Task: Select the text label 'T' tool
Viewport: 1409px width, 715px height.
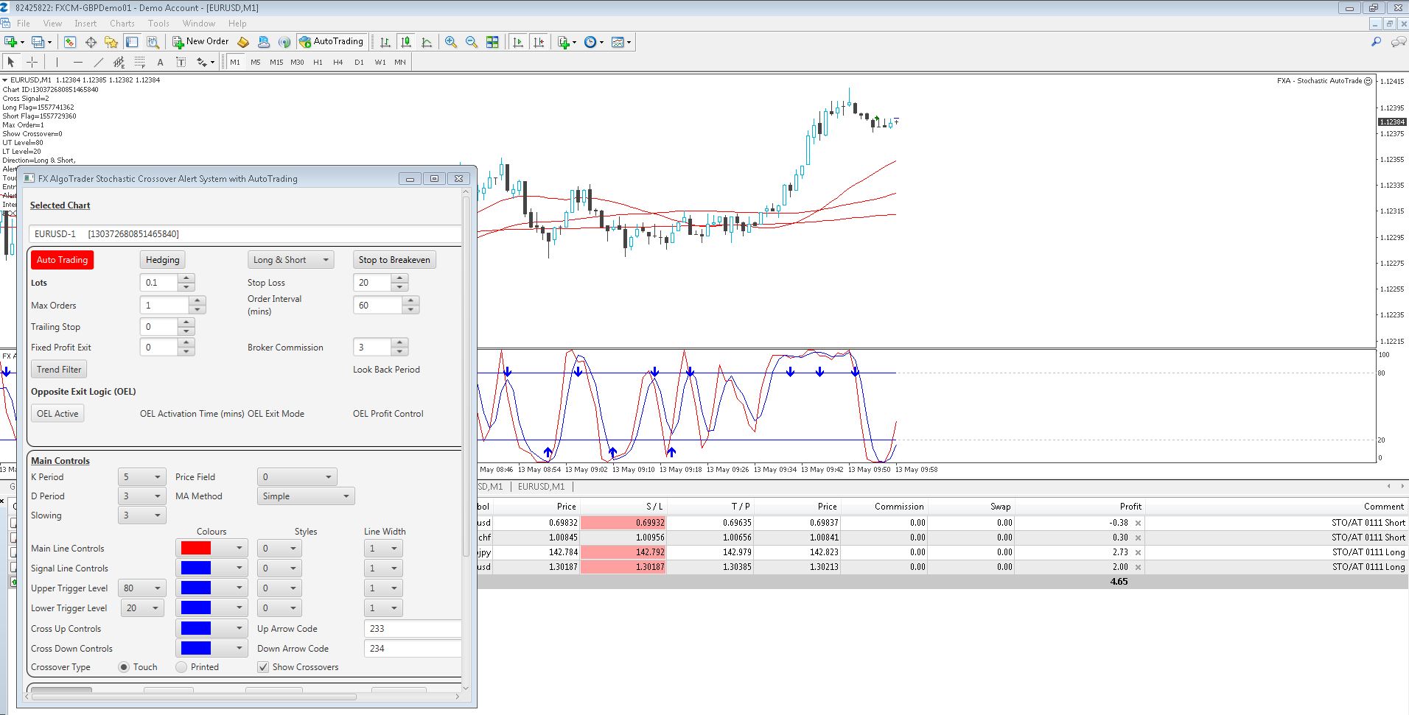Action: [181, 62]
